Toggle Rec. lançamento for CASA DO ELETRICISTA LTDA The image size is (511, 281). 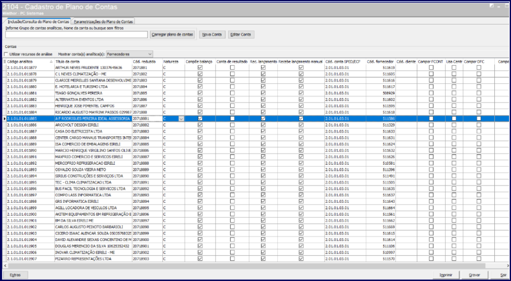[263, 131]
